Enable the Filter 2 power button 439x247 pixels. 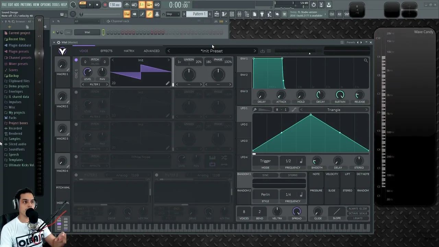156,175
